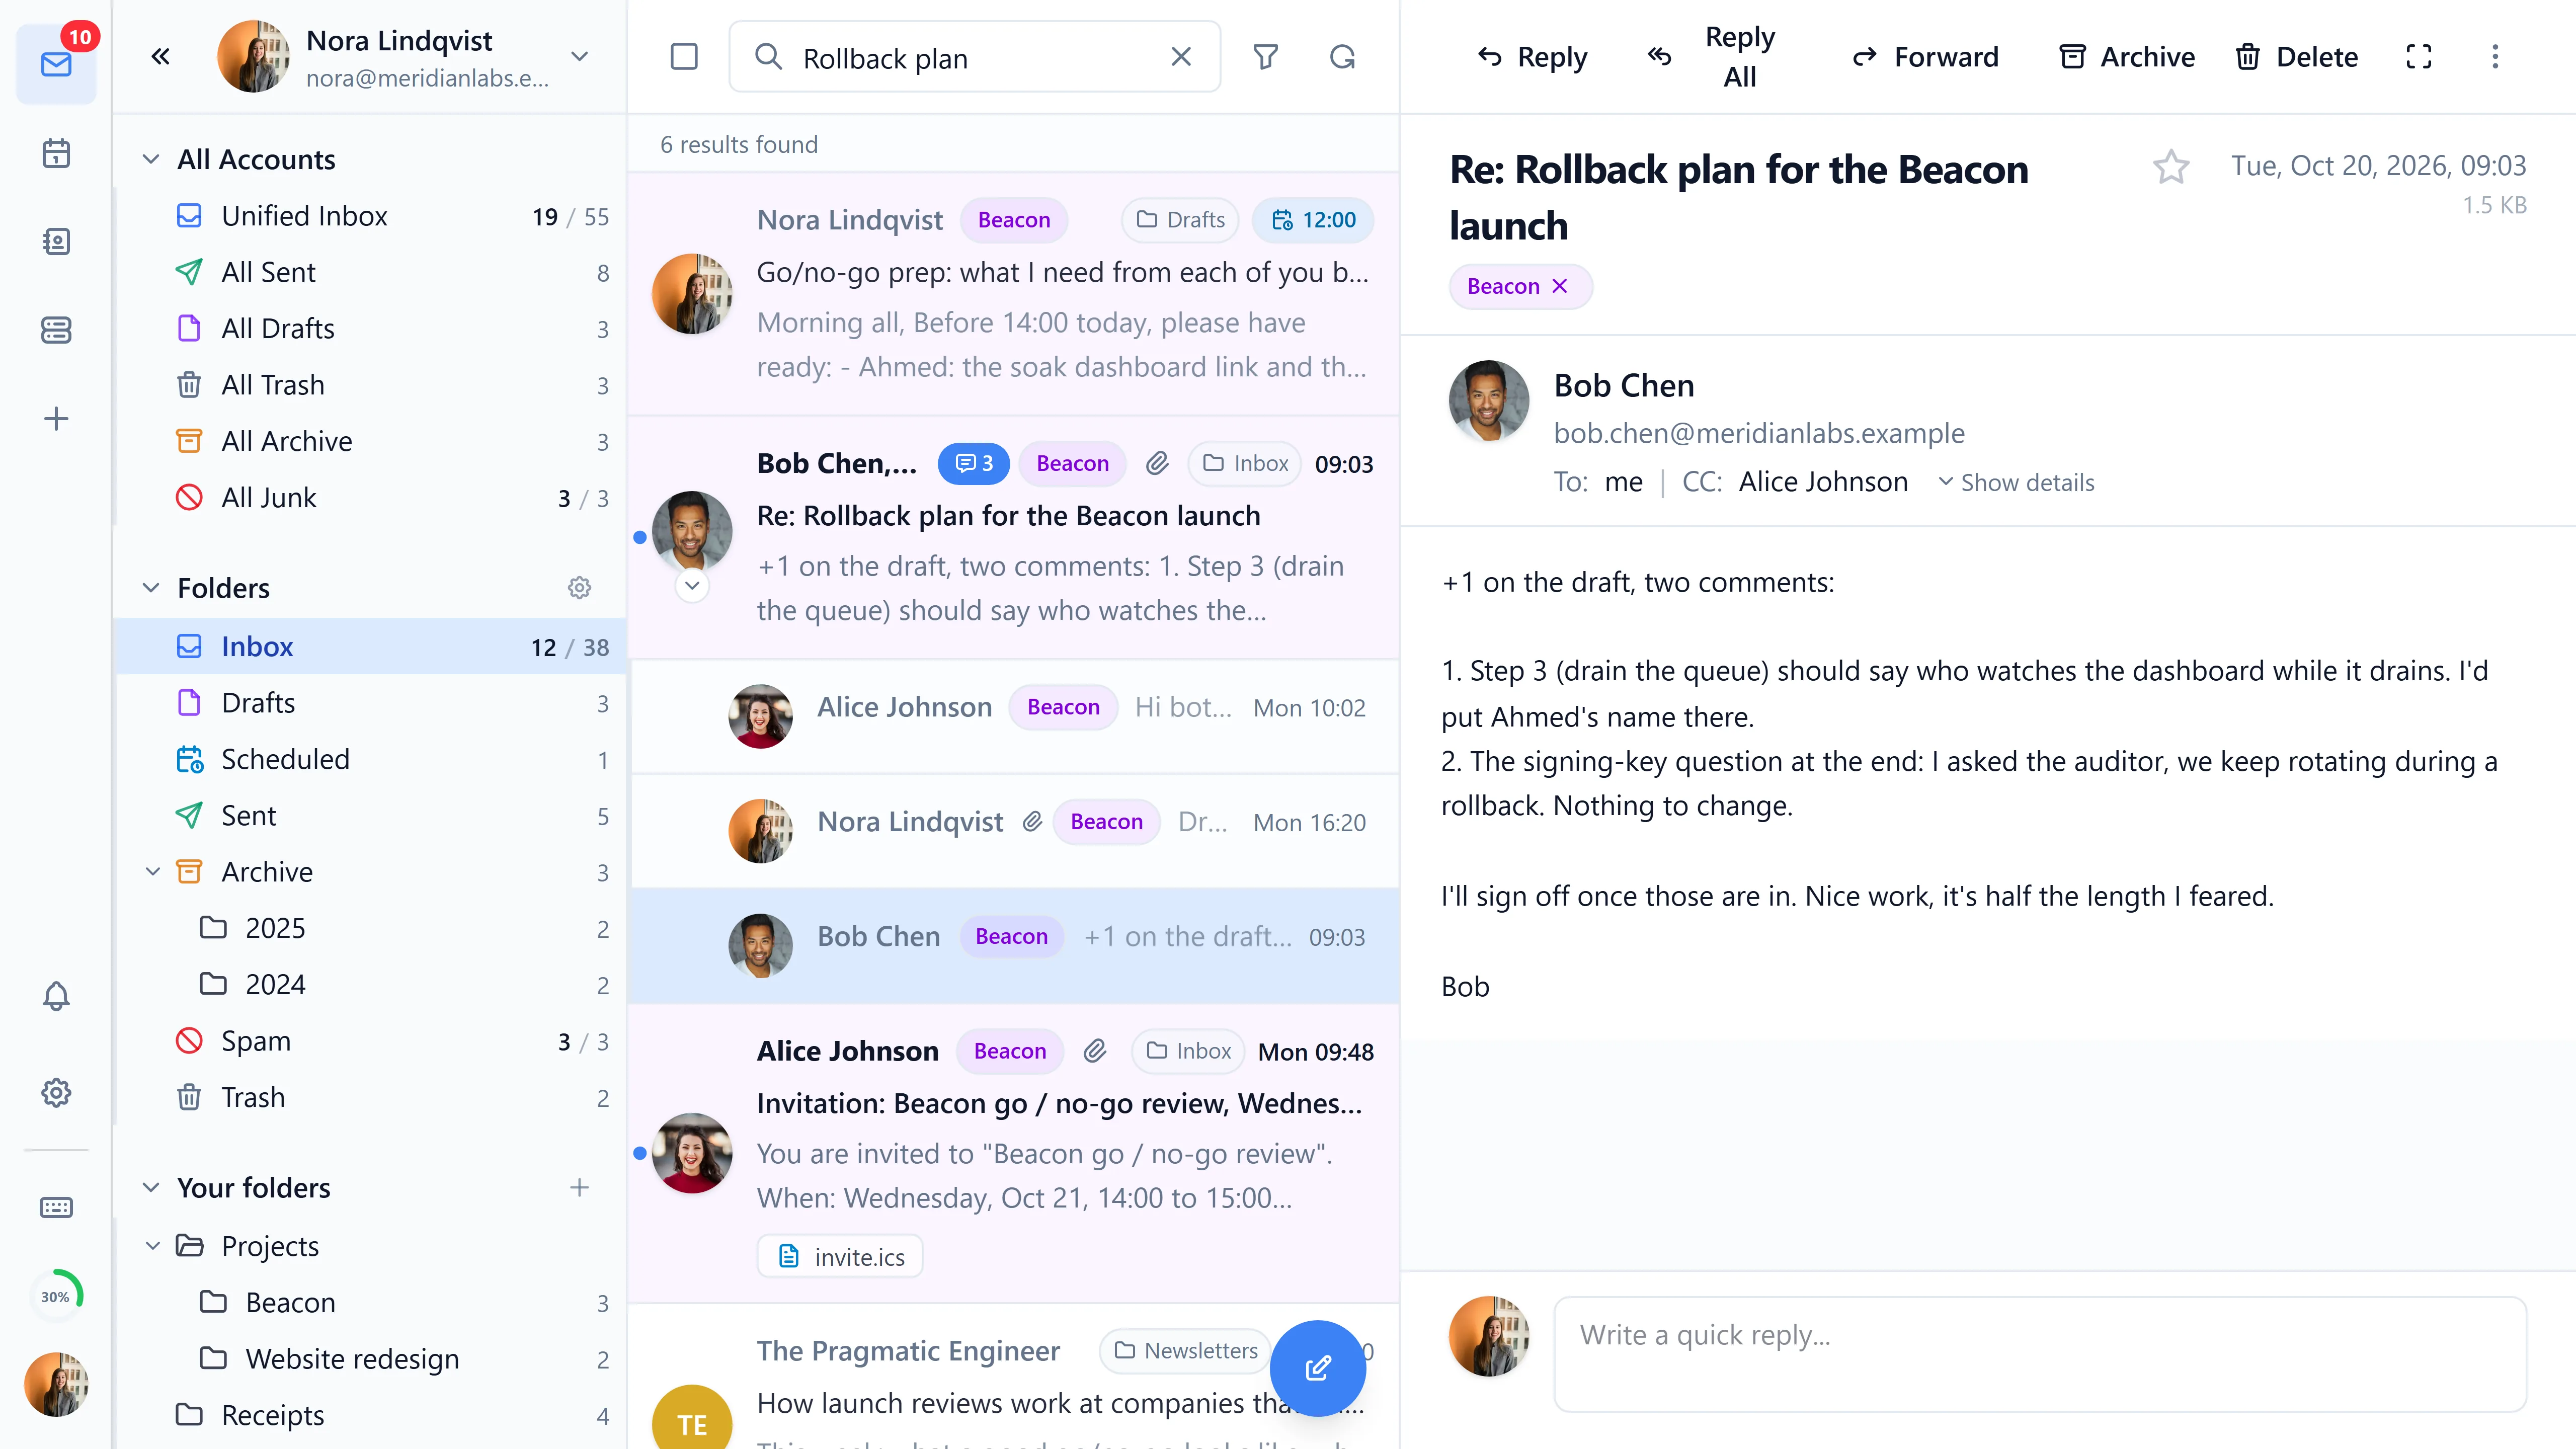The image size is (2576, 1449).
Task: Collapse folder pane with double chevron
Action: point(160,57)
